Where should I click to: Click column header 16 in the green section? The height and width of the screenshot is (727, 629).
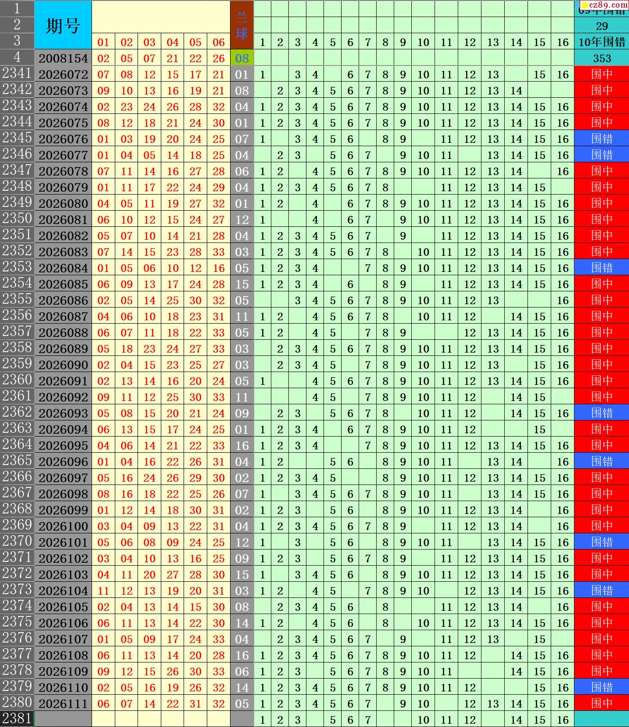[x=563, y=42]
